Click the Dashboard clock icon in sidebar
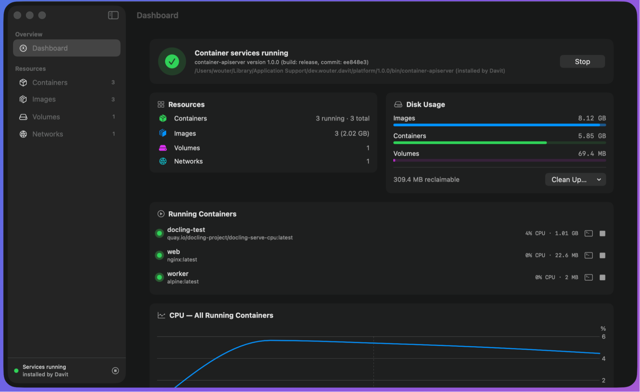 (x=23, y=48)
